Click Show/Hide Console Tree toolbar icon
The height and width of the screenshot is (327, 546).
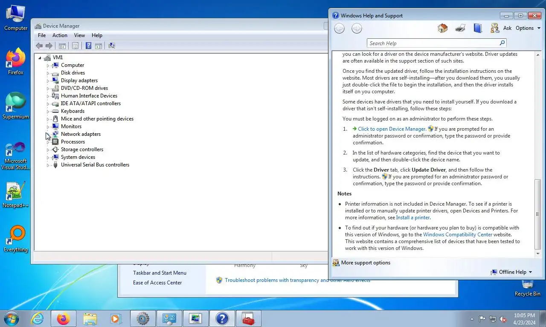[x=62, y=46]
